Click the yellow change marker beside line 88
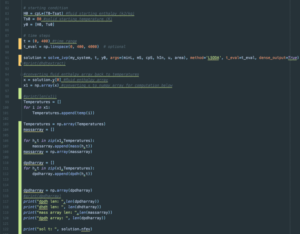The width and height of the screenshot is (300, 234). coord(20,41)
